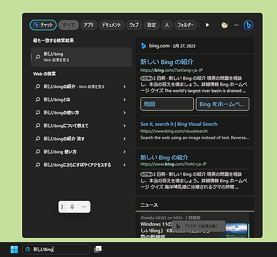Open URL https://www.bing.com/visualsearch
This screenshot has width=277, height=257.
(x=174, y=131)
